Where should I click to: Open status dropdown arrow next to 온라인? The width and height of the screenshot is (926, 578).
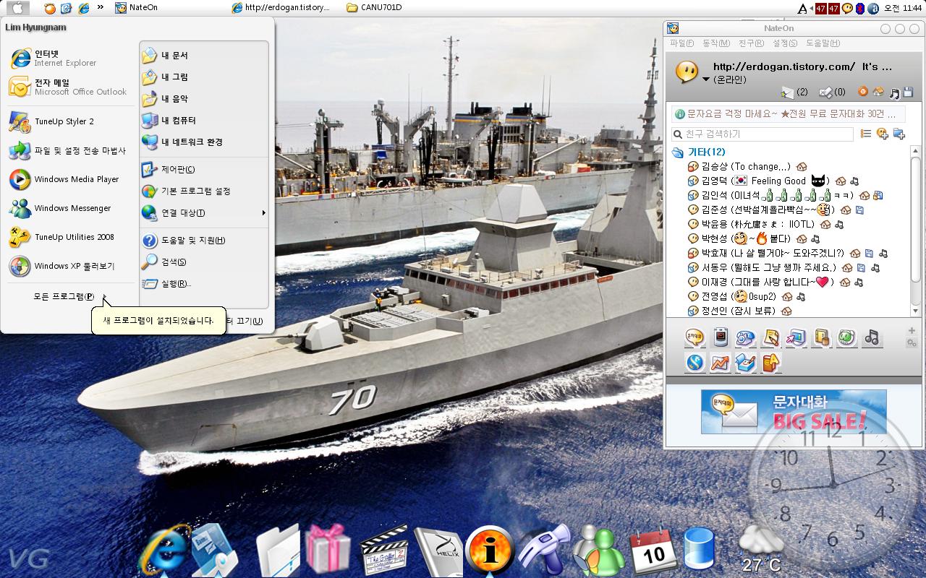point(706,79)
